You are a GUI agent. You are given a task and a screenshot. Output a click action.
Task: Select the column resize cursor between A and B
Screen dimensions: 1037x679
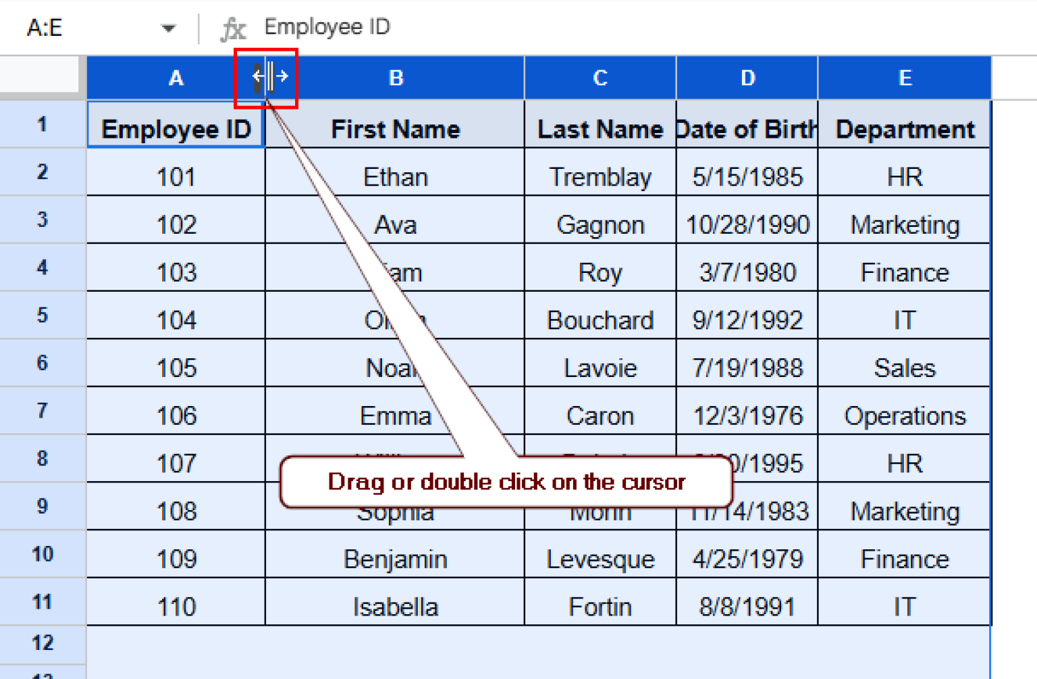(266, 78)
